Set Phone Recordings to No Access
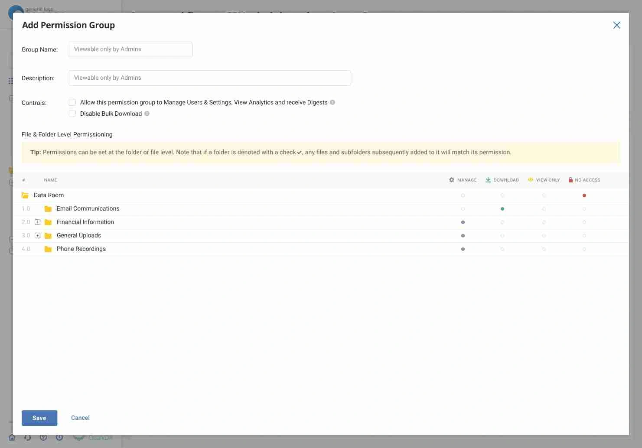The image size is (642, 448). (584, 249)
